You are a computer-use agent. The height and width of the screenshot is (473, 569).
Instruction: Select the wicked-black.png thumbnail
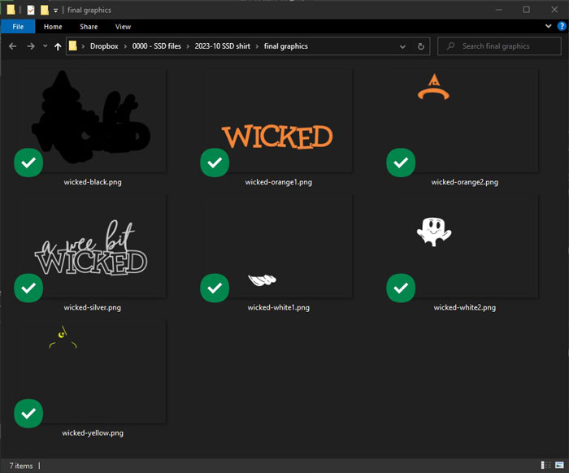[91, 119]
